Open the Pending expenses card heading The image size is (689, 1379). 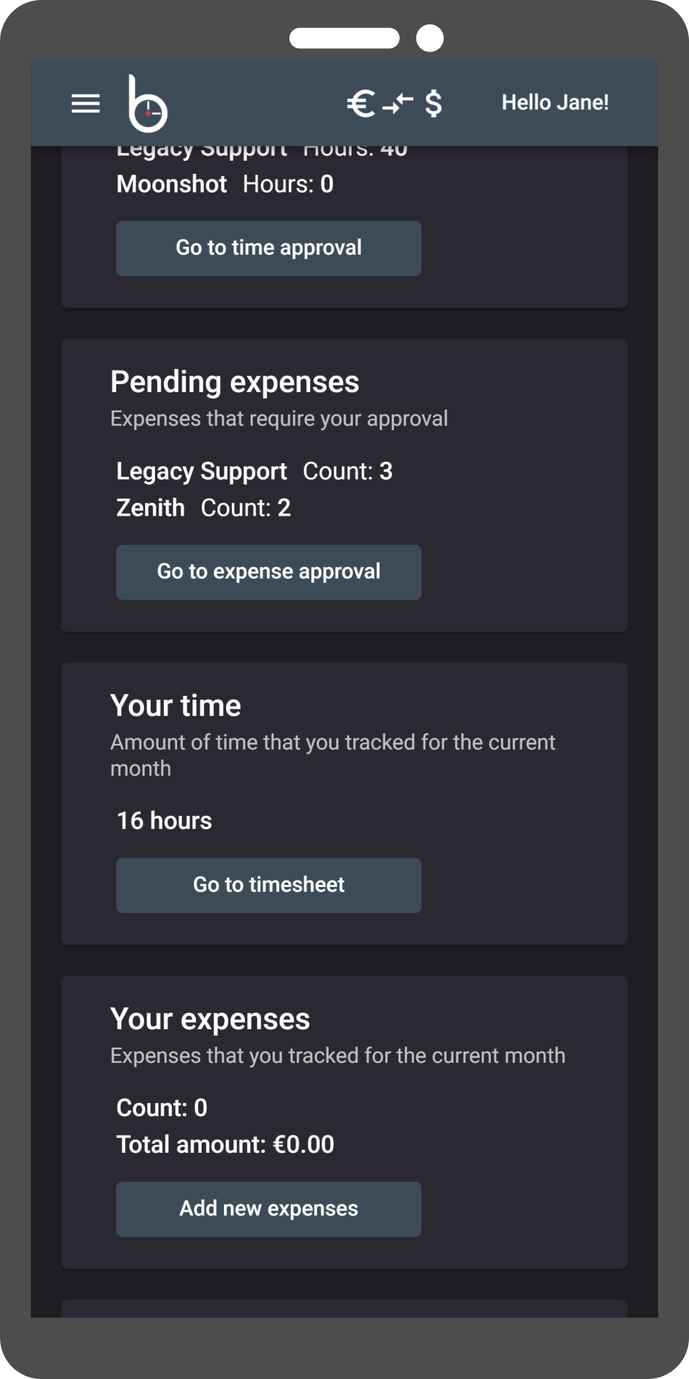[x=235, y=382]
